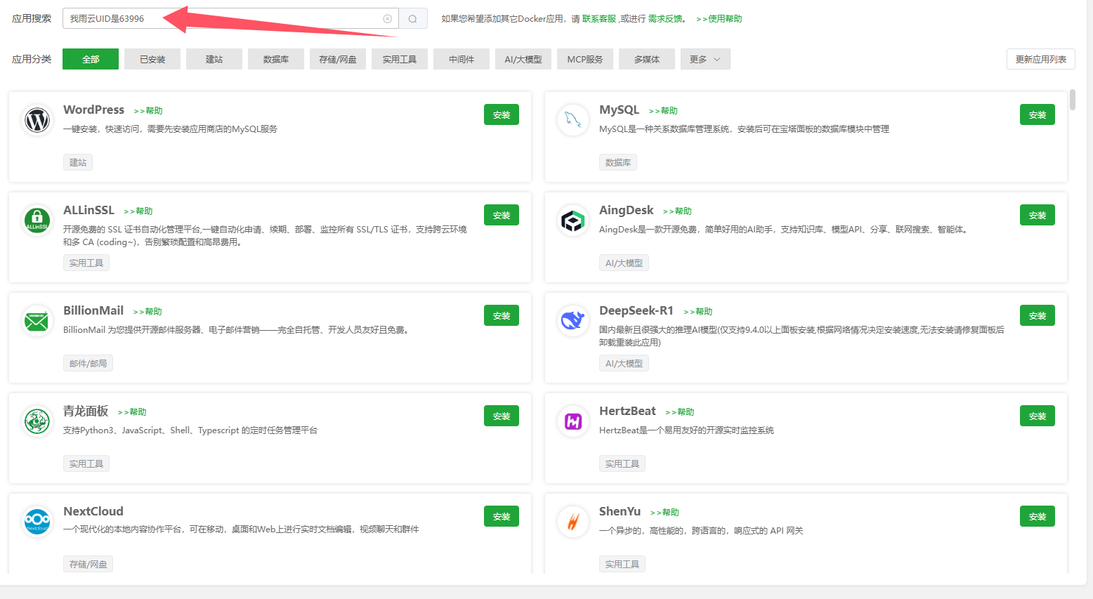Select the 建站 category tab
Screen dimensions: 1093x599
[214, 59]
